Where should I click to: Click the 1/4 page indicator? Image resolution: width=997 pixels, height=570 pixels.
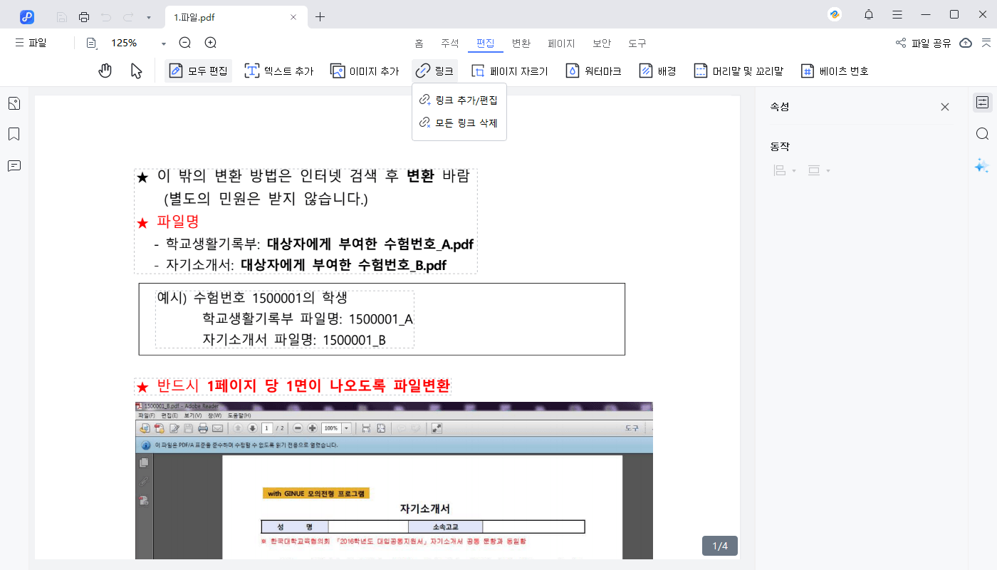[720, 546]
